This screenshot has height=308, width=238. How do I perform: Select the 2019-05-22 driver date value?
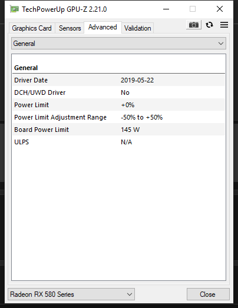click(137, 80)
